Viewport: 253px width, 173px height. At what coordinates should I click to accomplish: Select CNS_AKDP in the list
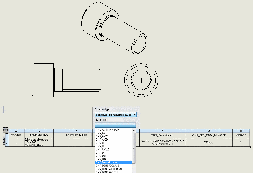click(102, 133)
